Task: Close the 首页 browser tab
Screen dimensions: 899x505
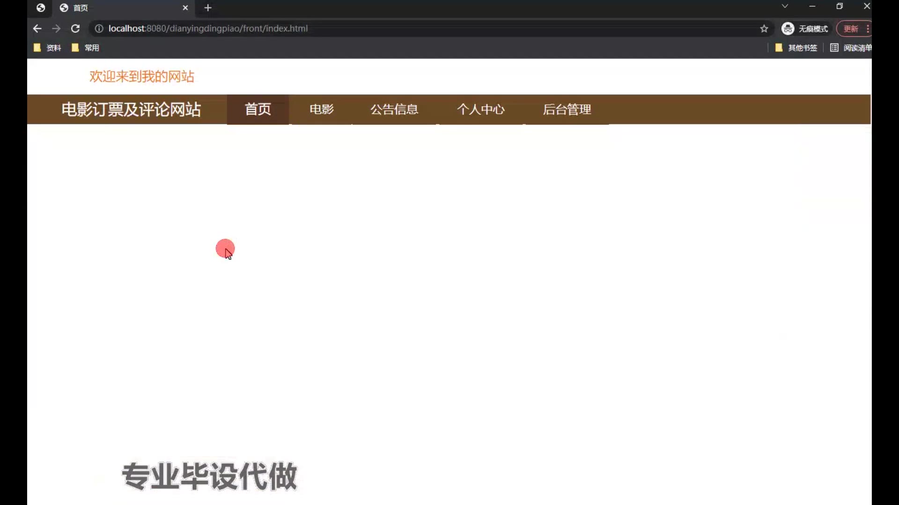Action: [185, 7]
